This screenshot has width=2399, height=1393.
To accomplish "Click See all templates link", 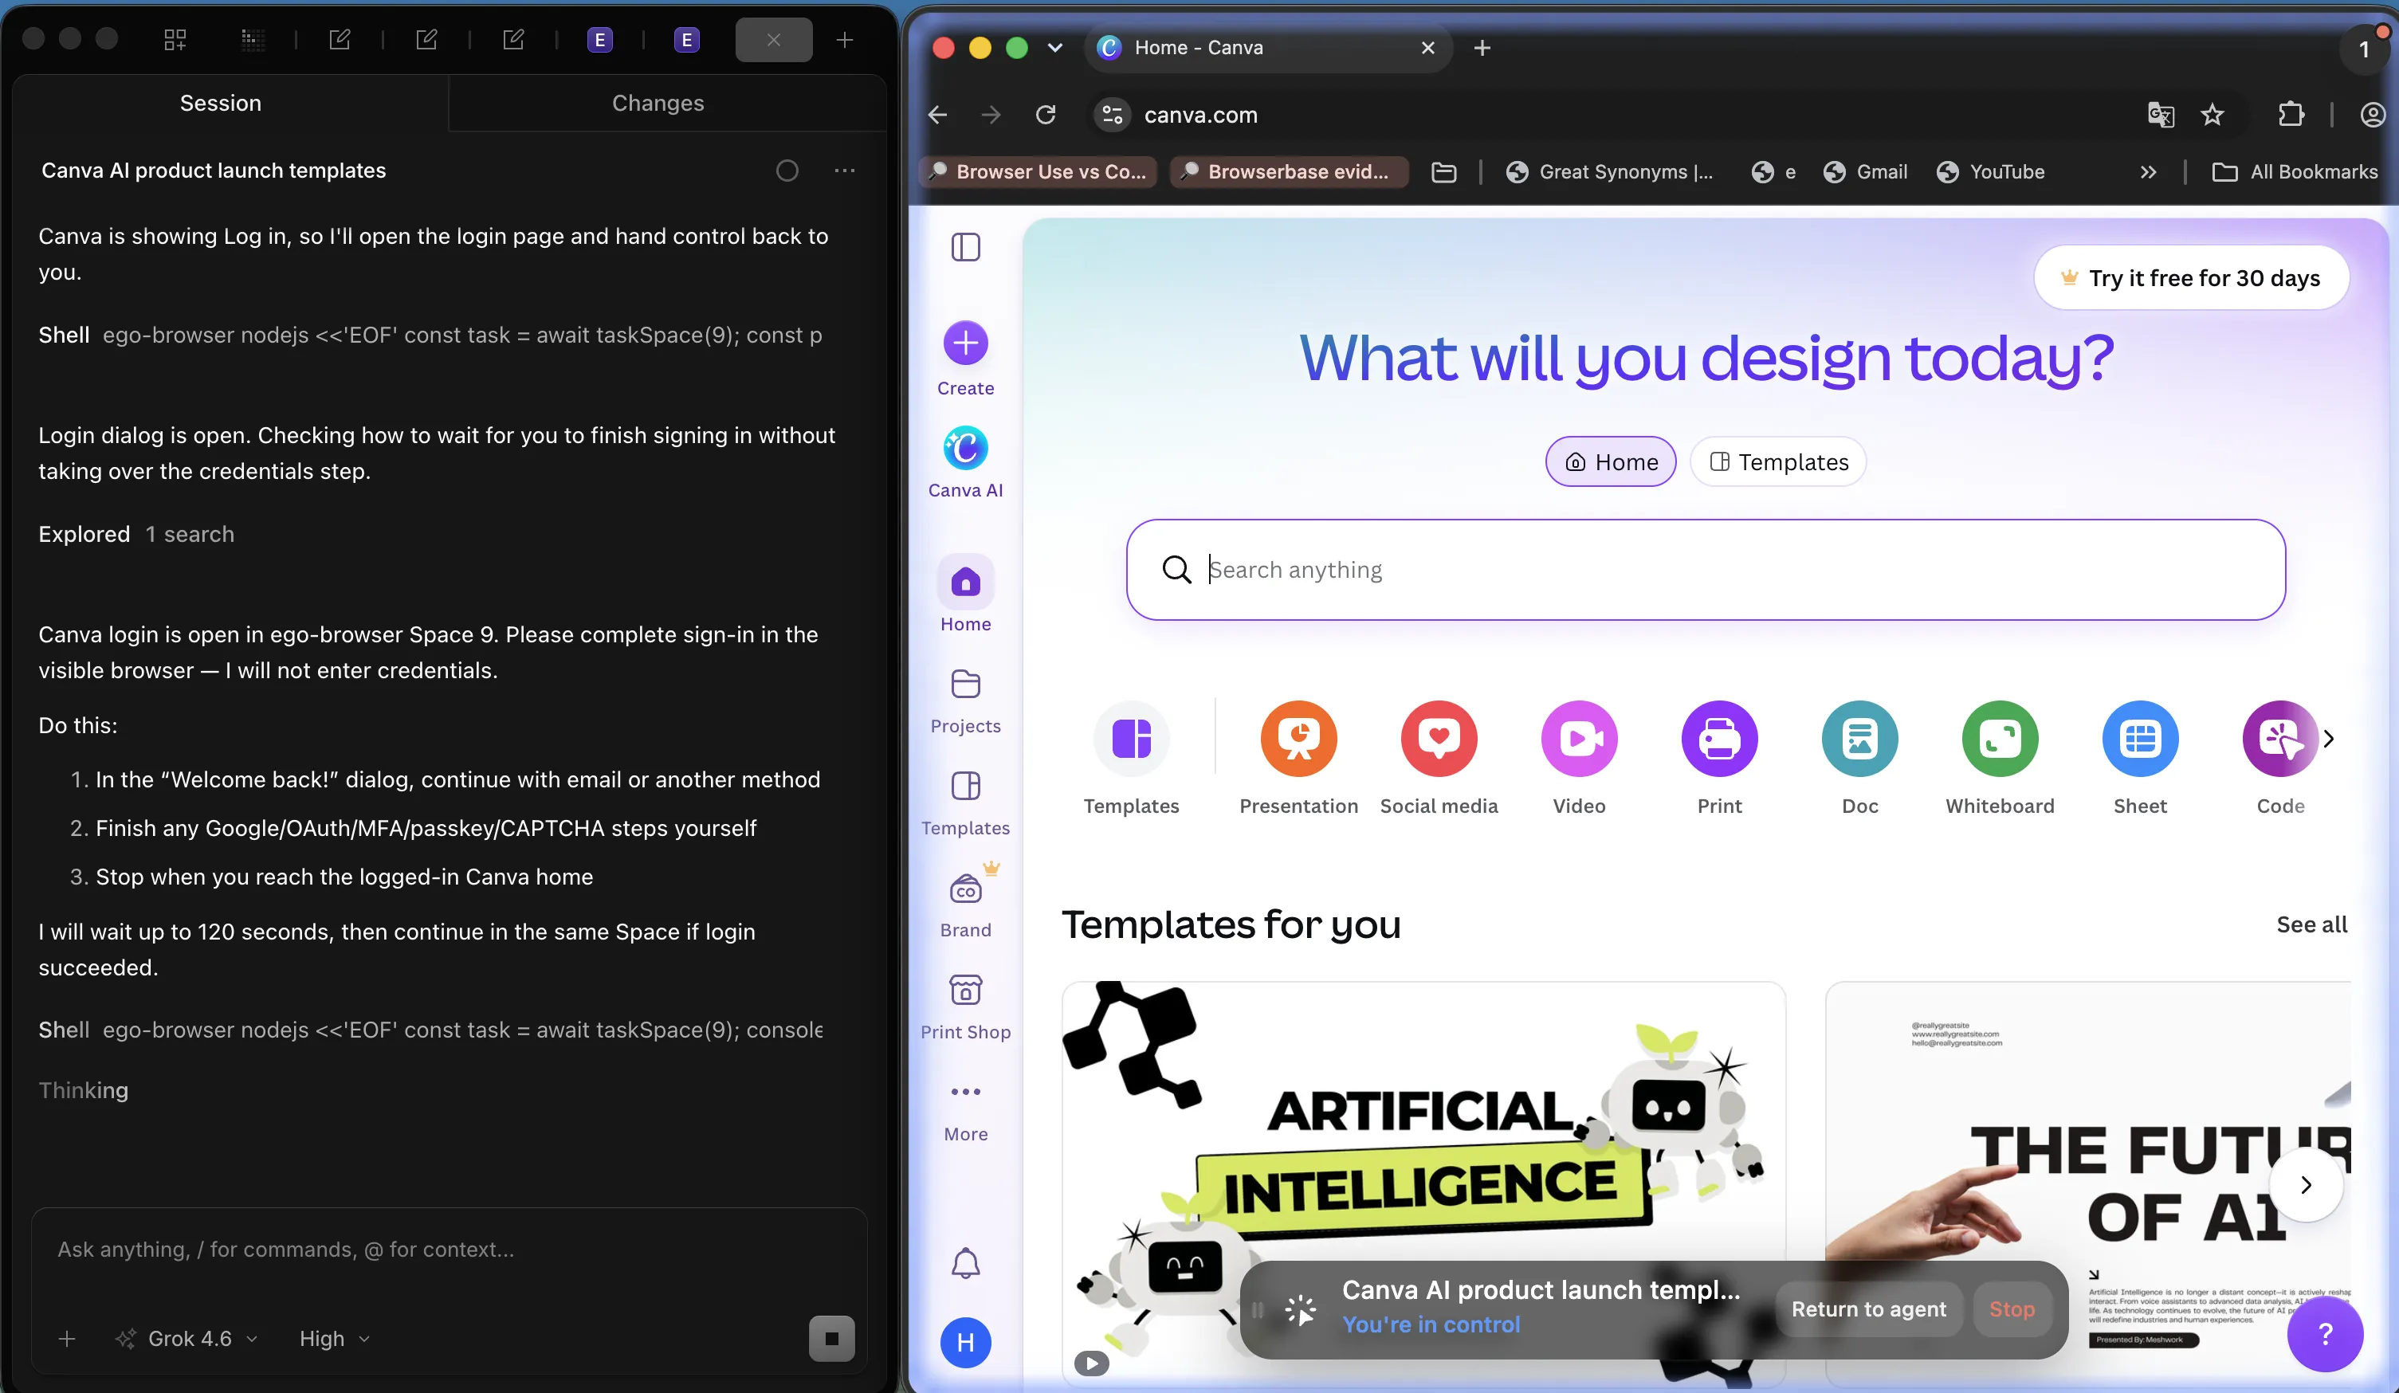I will point(2311,924).
